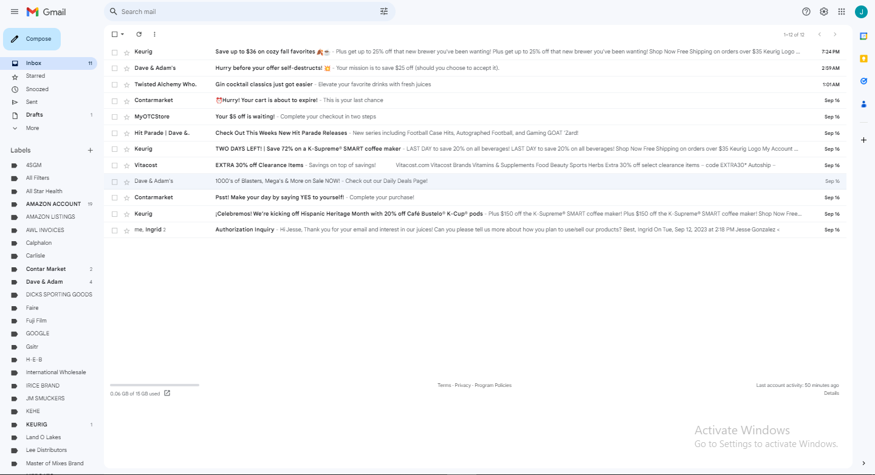Refresh the inbox

pos(139,35)
